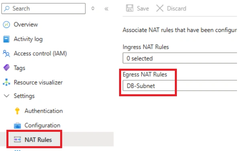
Task: Click the Resource visualizer icon
Action: pos(6,82)
